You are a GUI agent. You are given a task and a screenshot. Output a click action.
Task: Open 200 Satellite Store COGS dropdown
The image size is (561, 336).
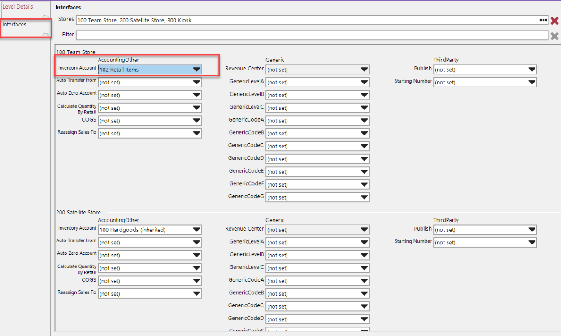150,281
